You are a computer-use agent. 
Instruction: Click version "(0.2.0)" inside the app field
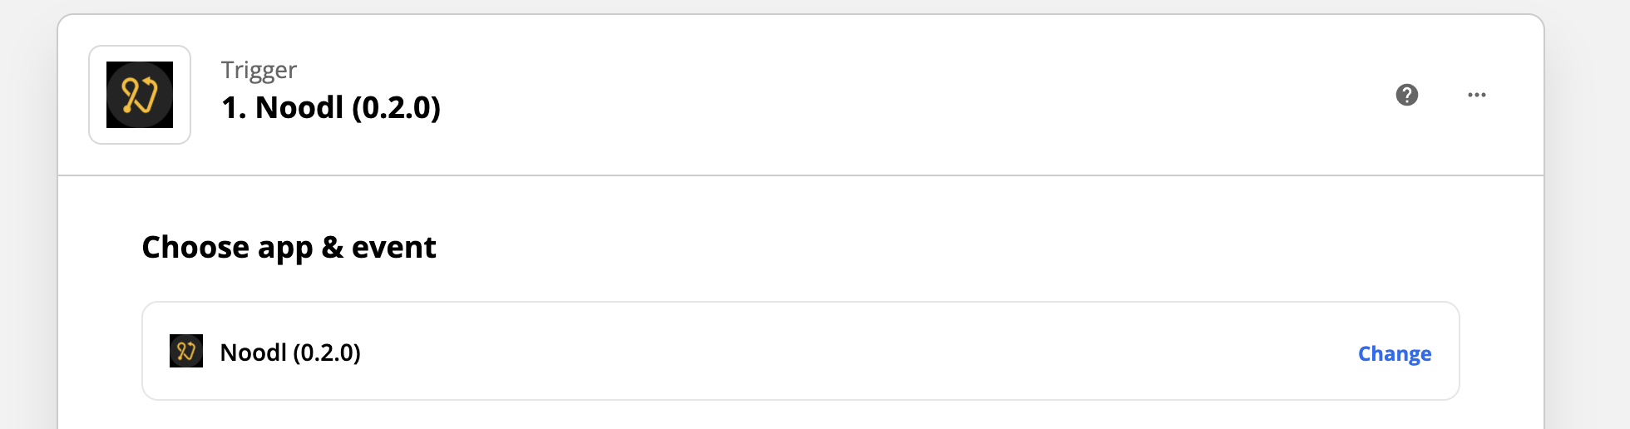click(327, 353)
